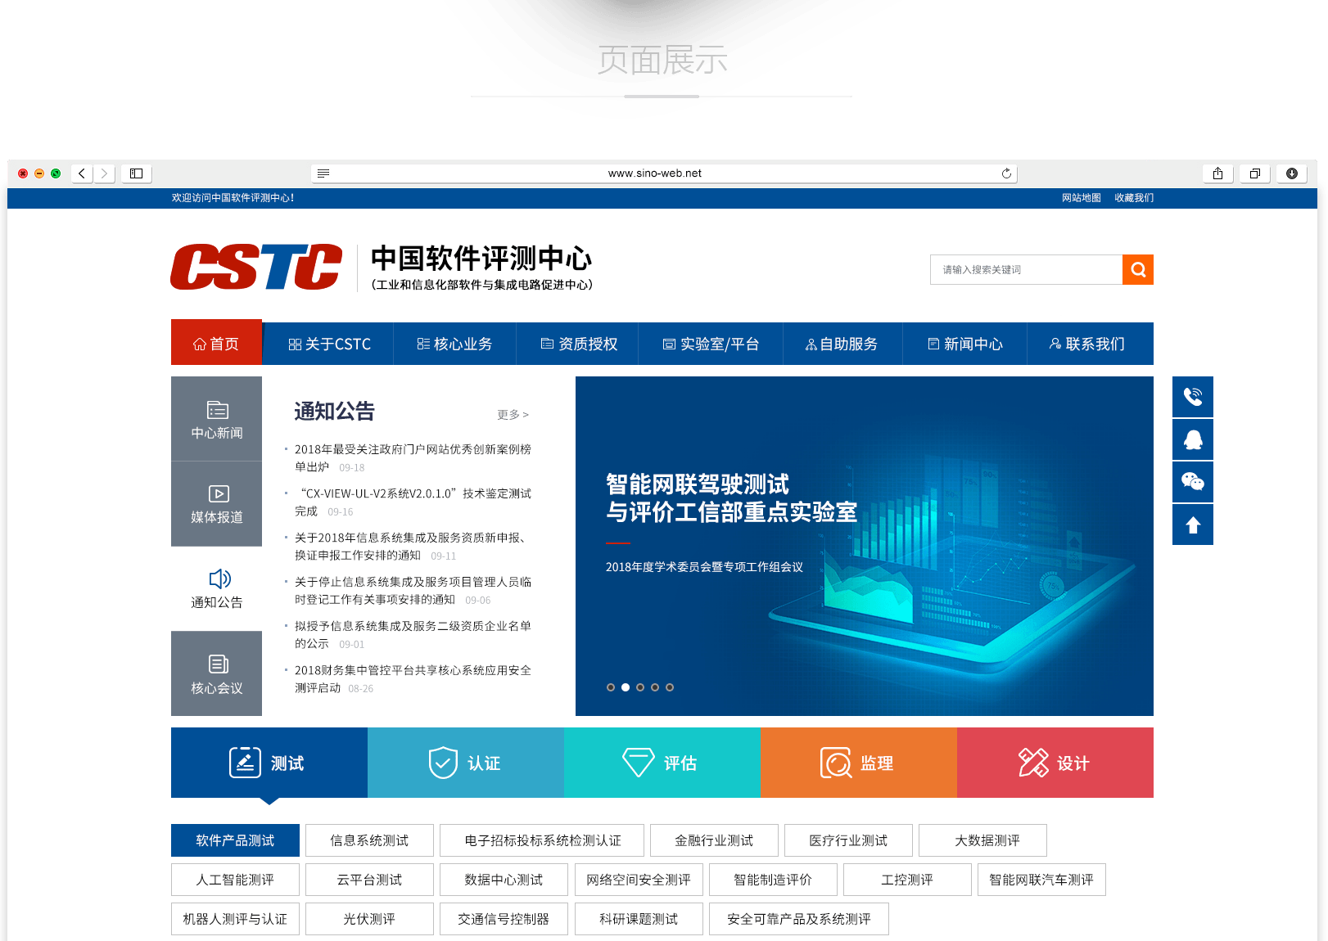This screenshot has width=1328, height=941.
Task: Select the third carousel indicator dot
Action: tap(640, 687)
